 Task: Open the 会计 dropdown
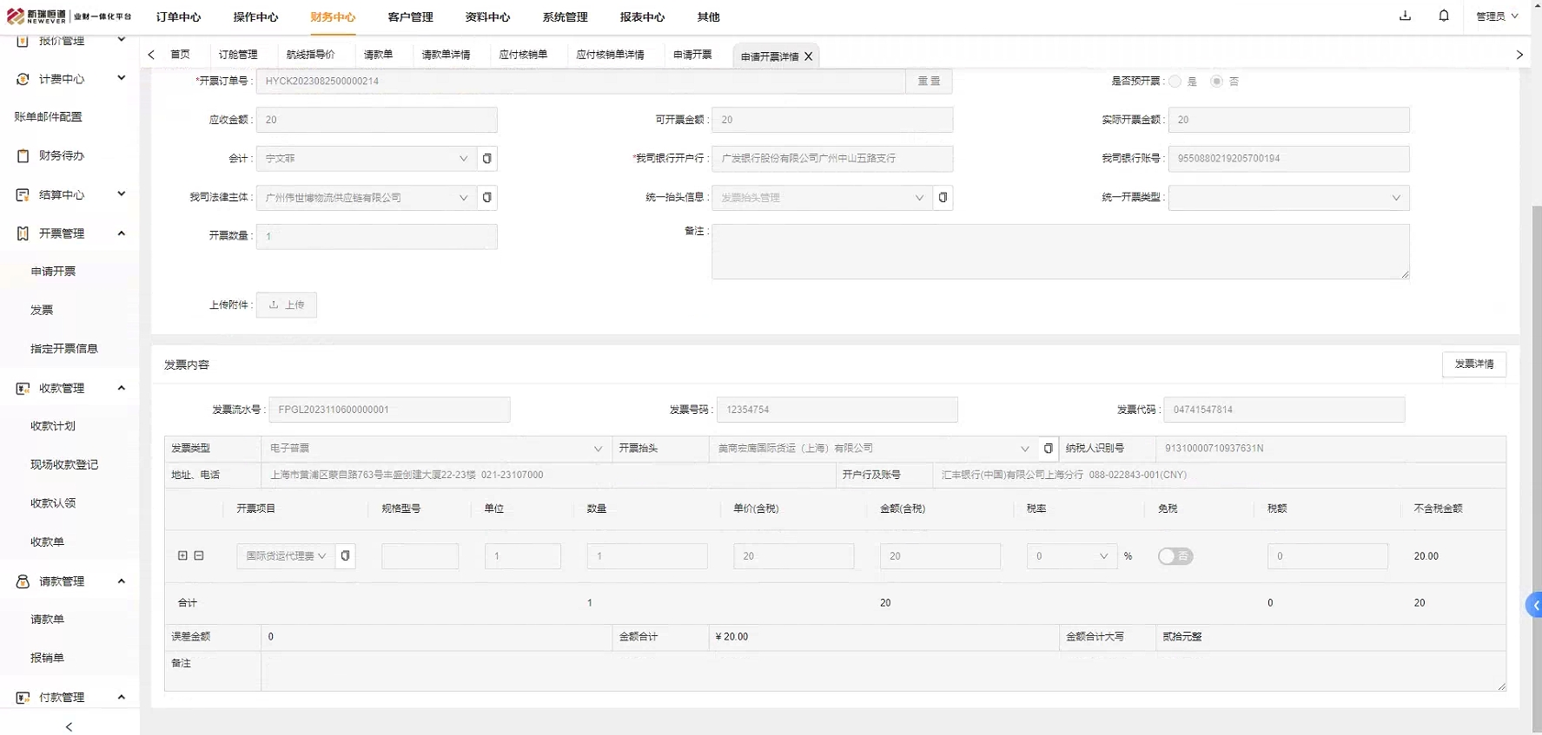(366, 159)
